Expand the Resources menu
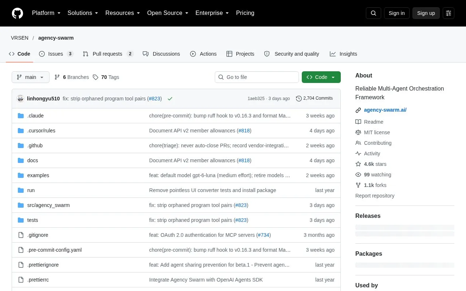The width and height of the screenshot is (466, 291). click(x=123, y=13)
